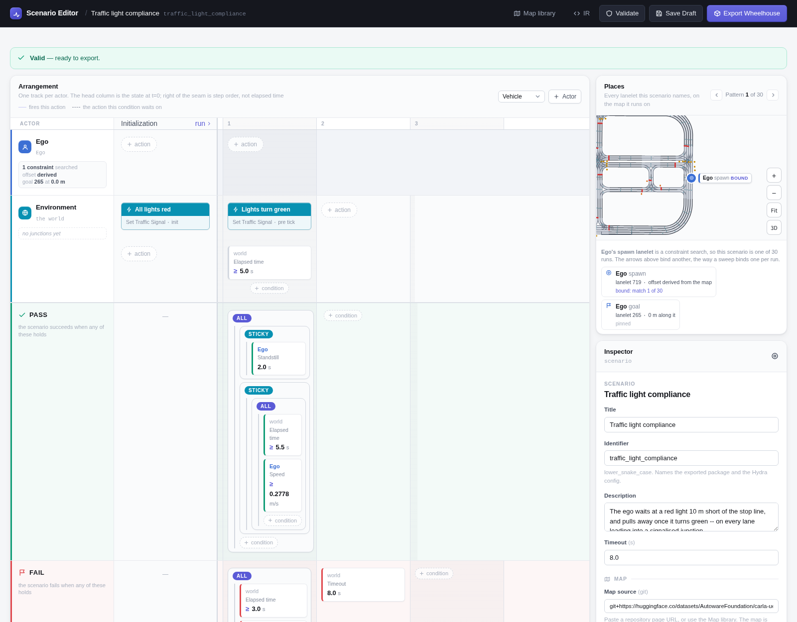
Task: Click Ego spawn marker on the map
Action: (691, 178)
